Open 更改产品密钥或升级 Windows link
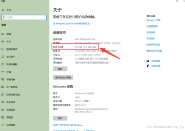Screen dimensions: 185x131 click(x=68, y=125)
